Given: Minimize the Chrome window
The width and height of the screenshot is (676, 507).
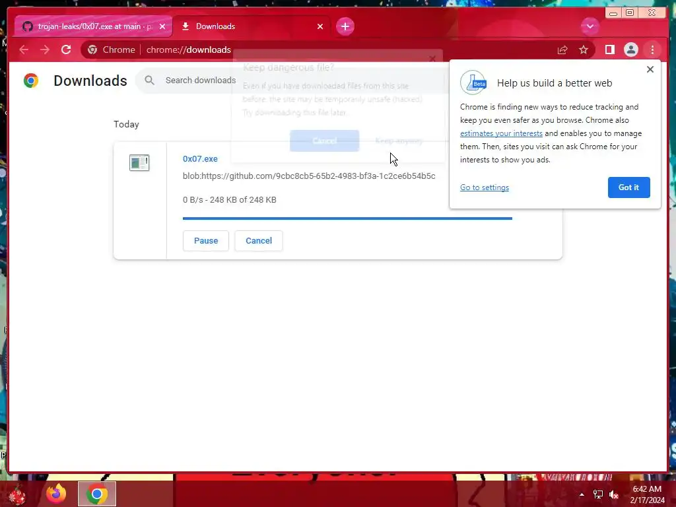Looking at the screenshot, I should [613, 13].
